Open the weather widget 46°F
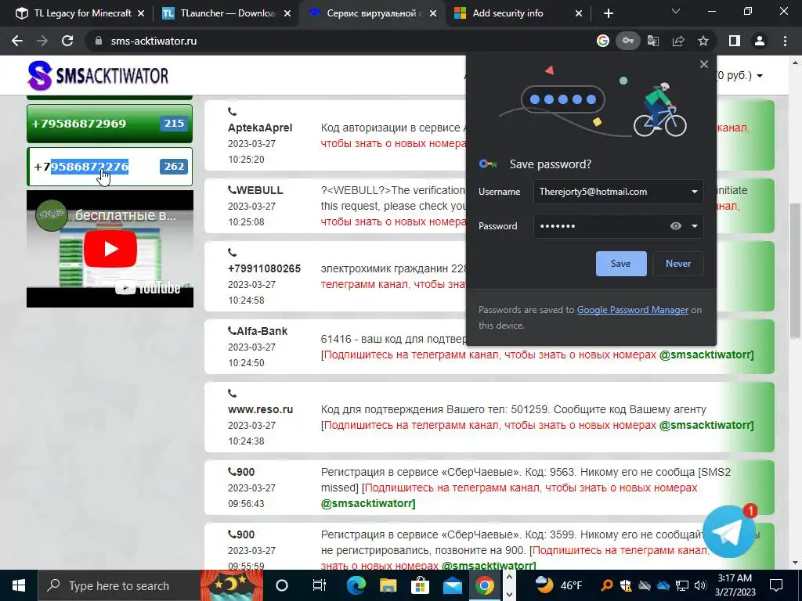802x601 pixels. pos(559,585)
